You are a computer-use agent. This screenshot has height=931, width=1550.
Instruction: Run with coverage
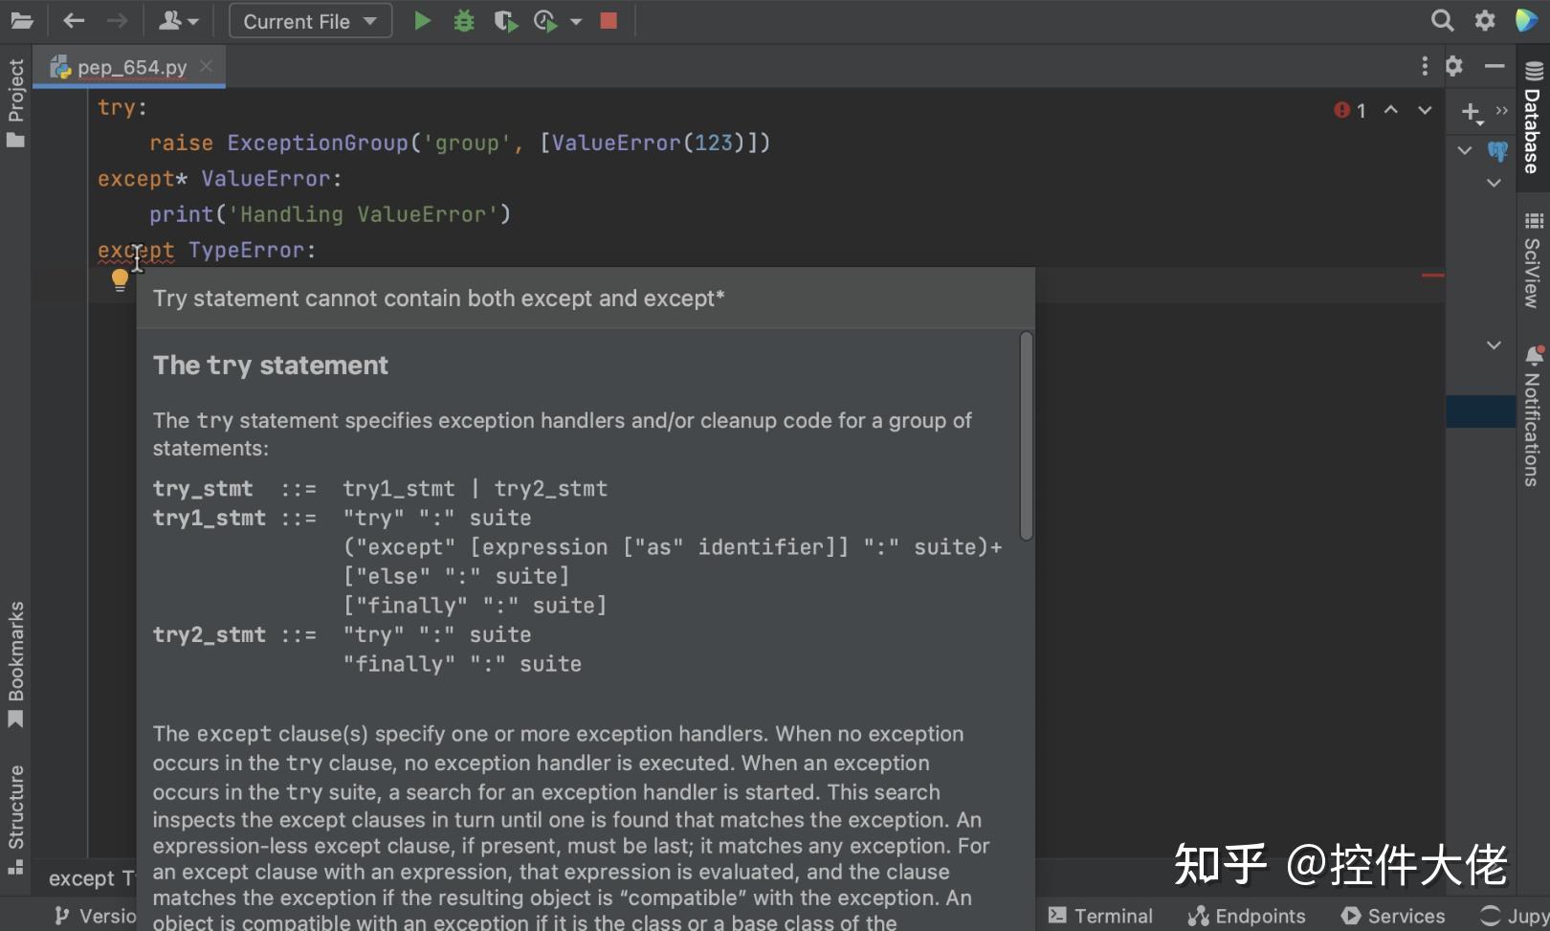(x=506, y=20)
